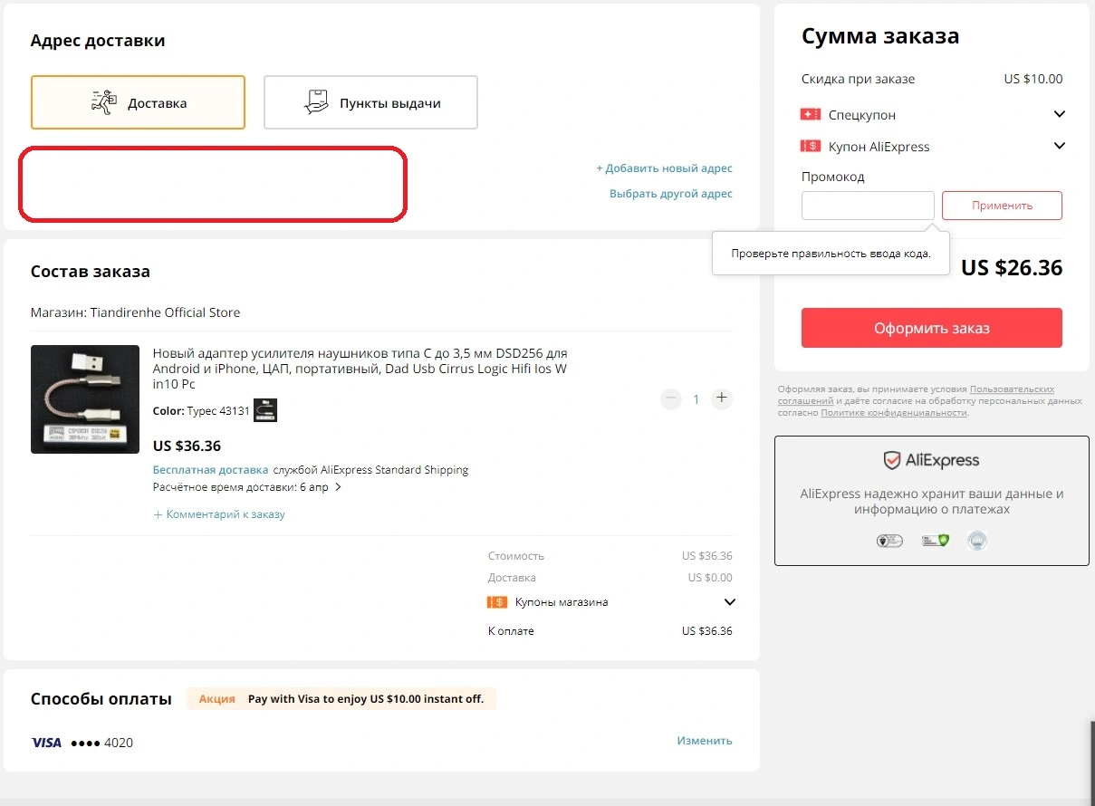Click the Скидка при заказе US $10.00 value
1095x806 pixels.
pyautogui.click(x=1033, y=79)
